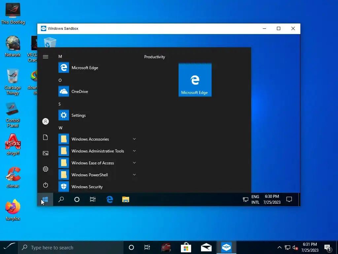
Task: Expand the Windows Administrative Tools folder
Action: (97, 151)
